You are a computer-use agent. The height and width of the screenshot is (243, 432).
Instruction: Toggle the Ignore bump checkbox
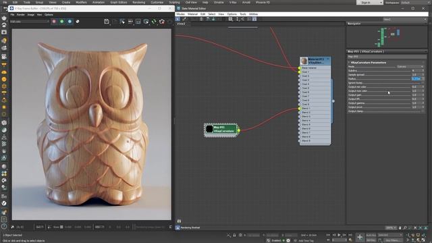(423, 82)
